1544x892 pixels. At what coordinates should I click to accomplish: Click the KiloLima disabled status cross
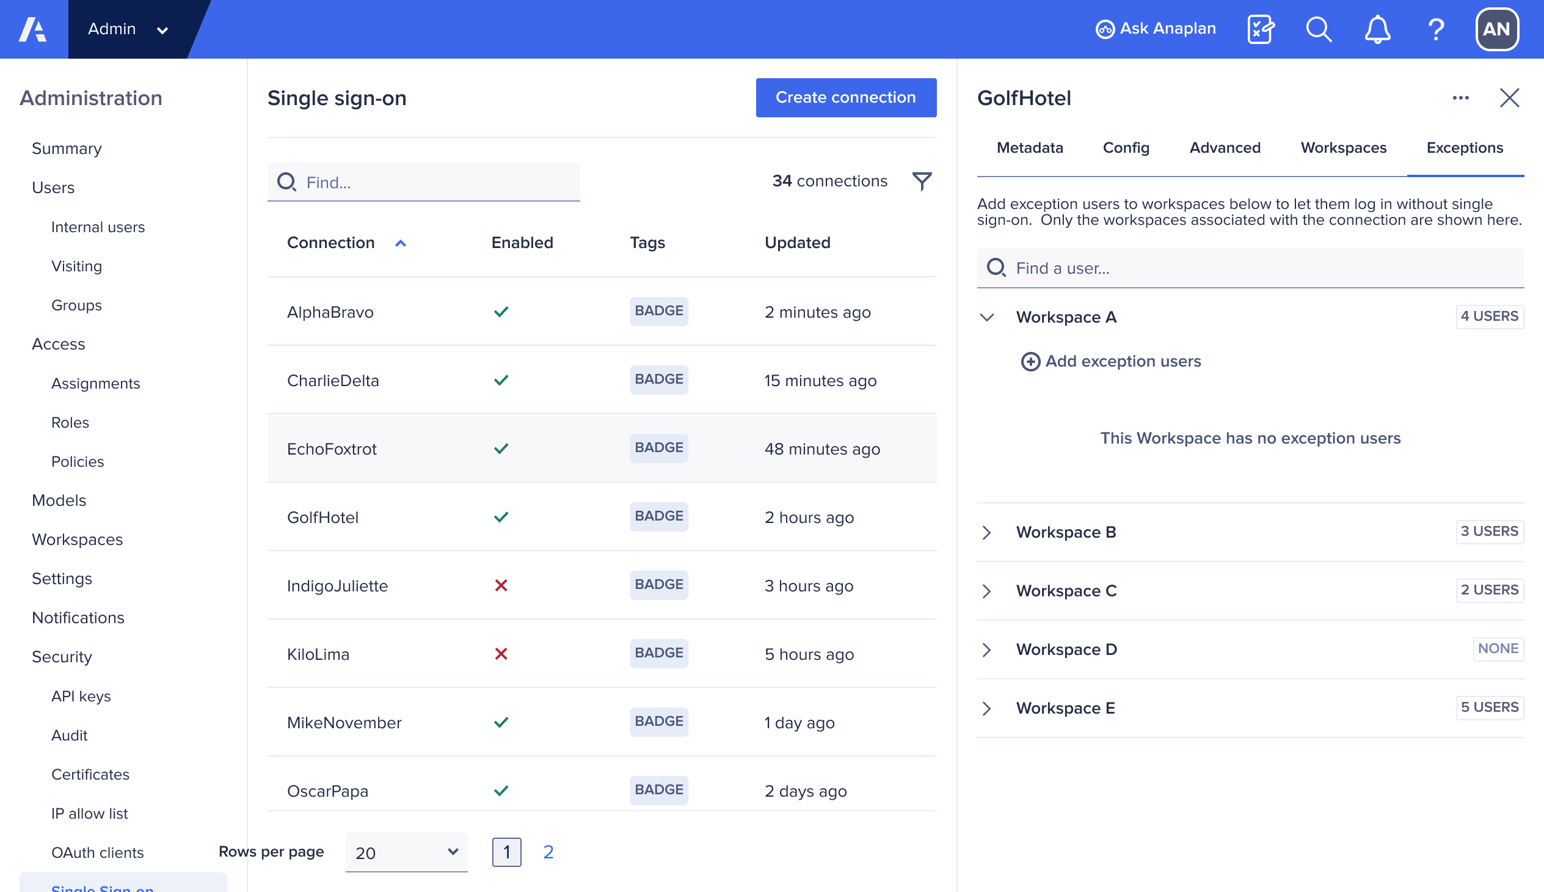(x=501, y=654)
